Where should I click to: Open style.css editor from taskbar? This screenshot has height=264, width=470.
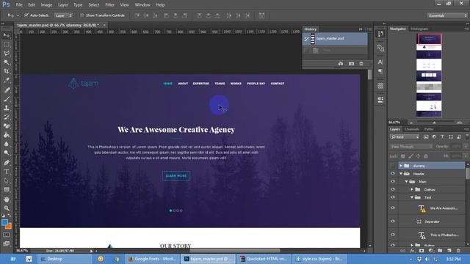coord(319,259)
